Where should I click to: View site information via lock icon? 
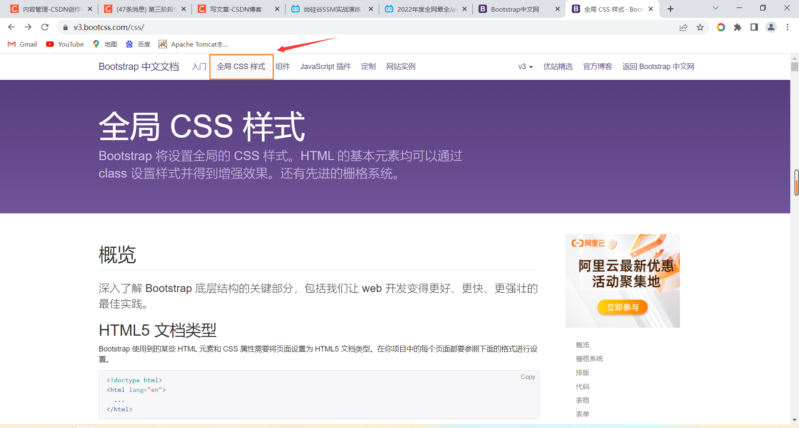[65, 27]
